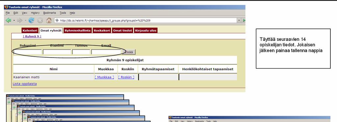The image size is (337, 122).
Task: Click the Forward arrow navigation icon
Action: coord(20,21)
